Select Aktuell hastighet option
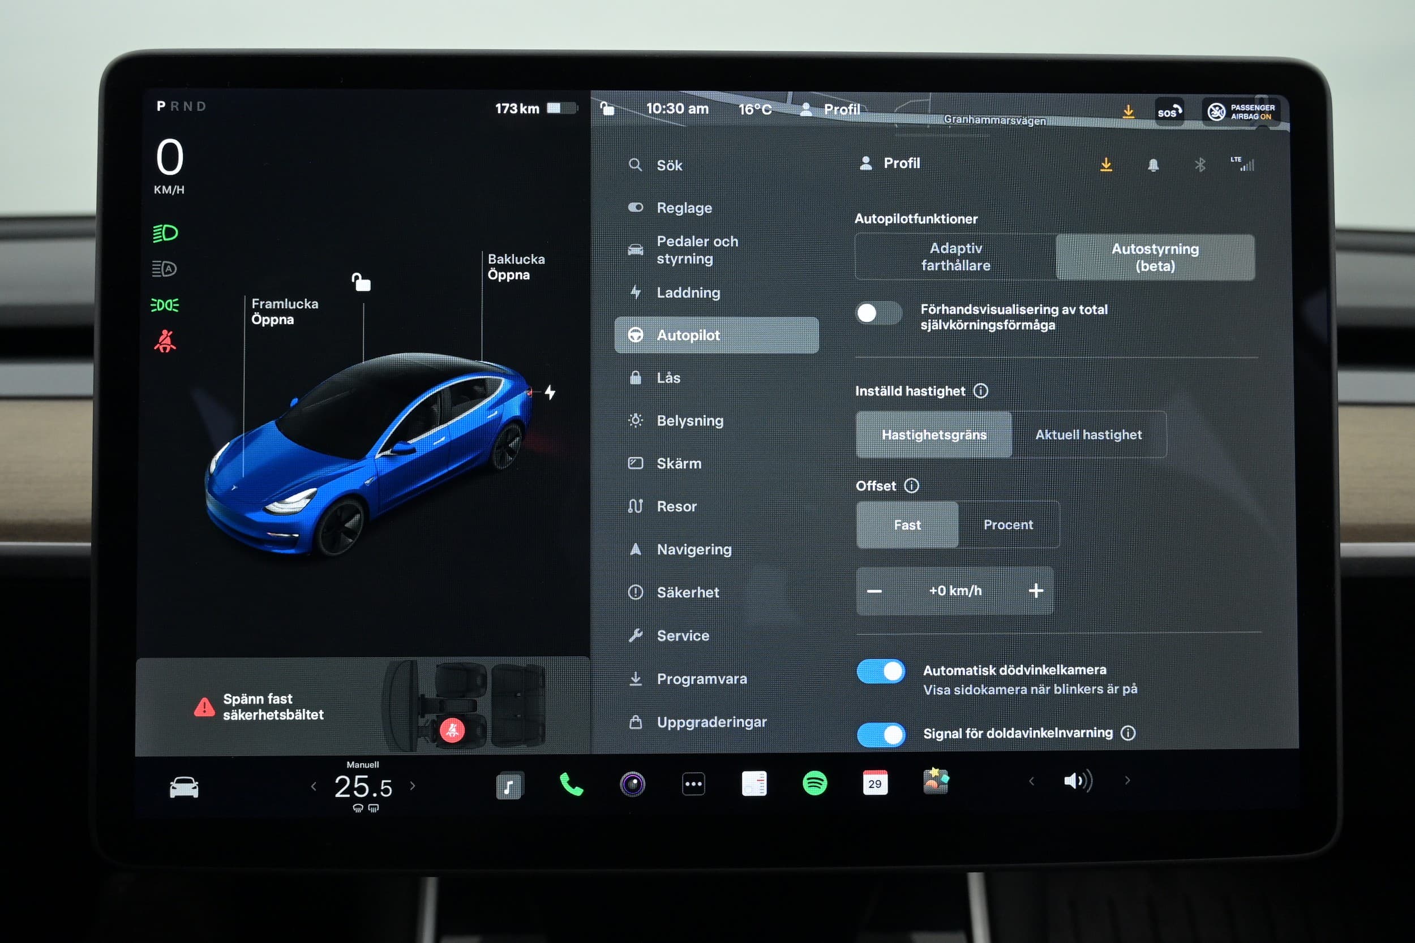 coord(1088,434)
